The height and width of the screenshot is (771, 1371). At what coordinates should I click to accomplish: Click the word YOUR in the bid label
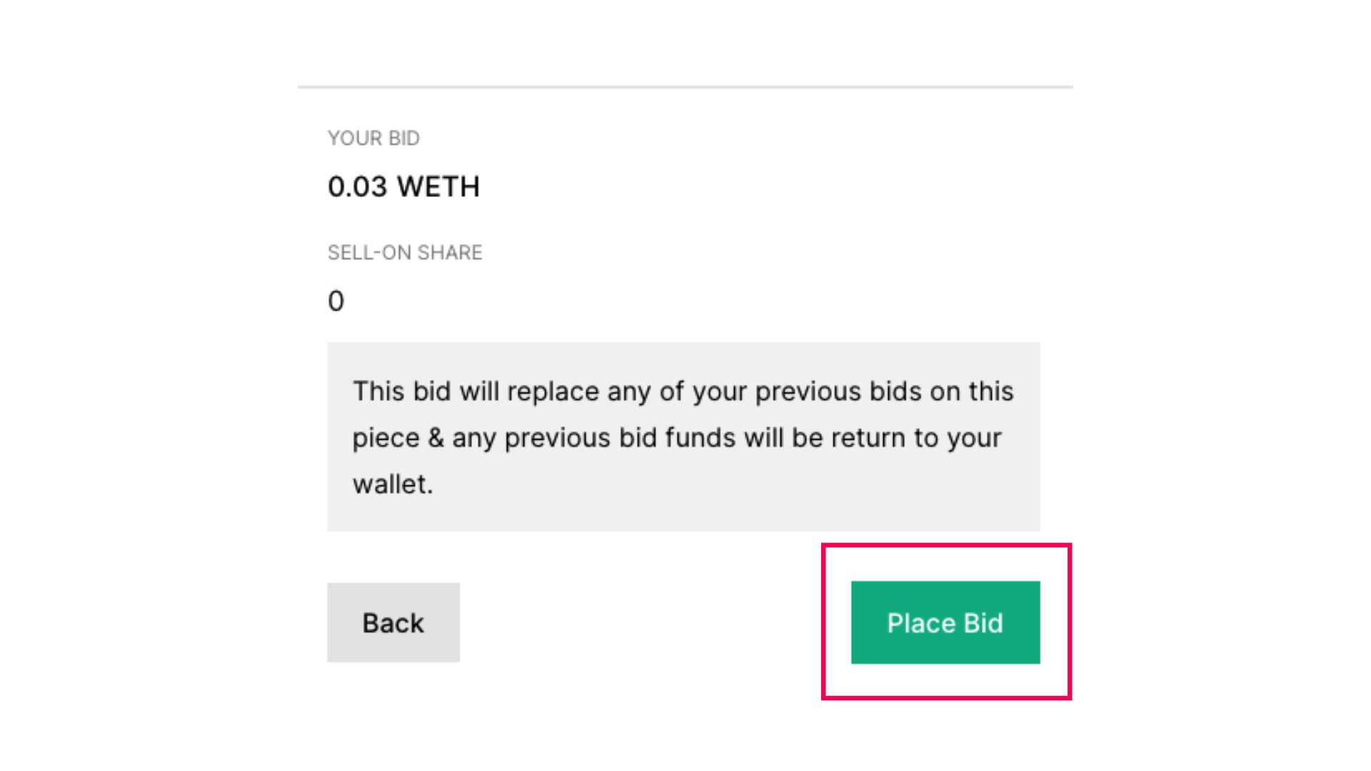pos(355,138)
